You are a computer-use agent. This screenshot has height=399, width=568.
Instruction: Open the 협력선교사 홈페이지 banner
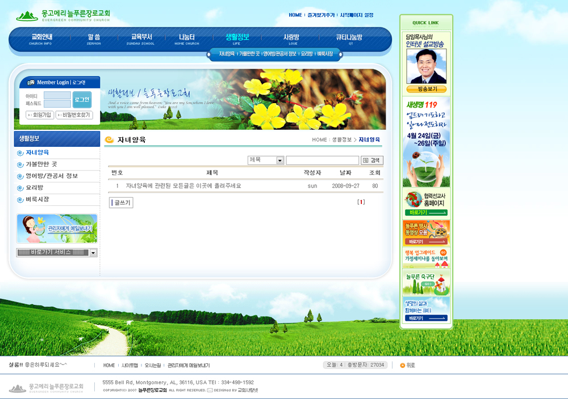[426, 203]
